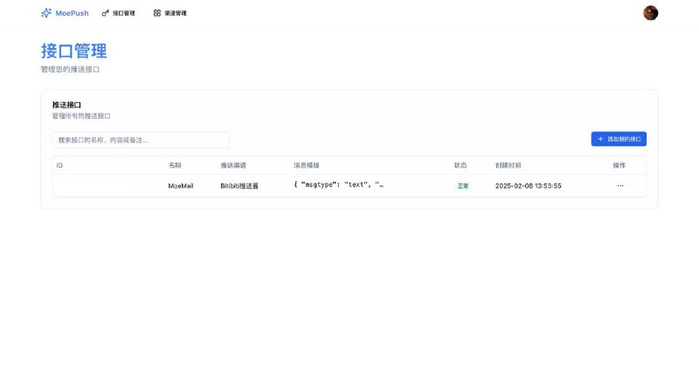Click the 名称 column header
Viewport: 699px width, 381px height.
click(175, 165)
